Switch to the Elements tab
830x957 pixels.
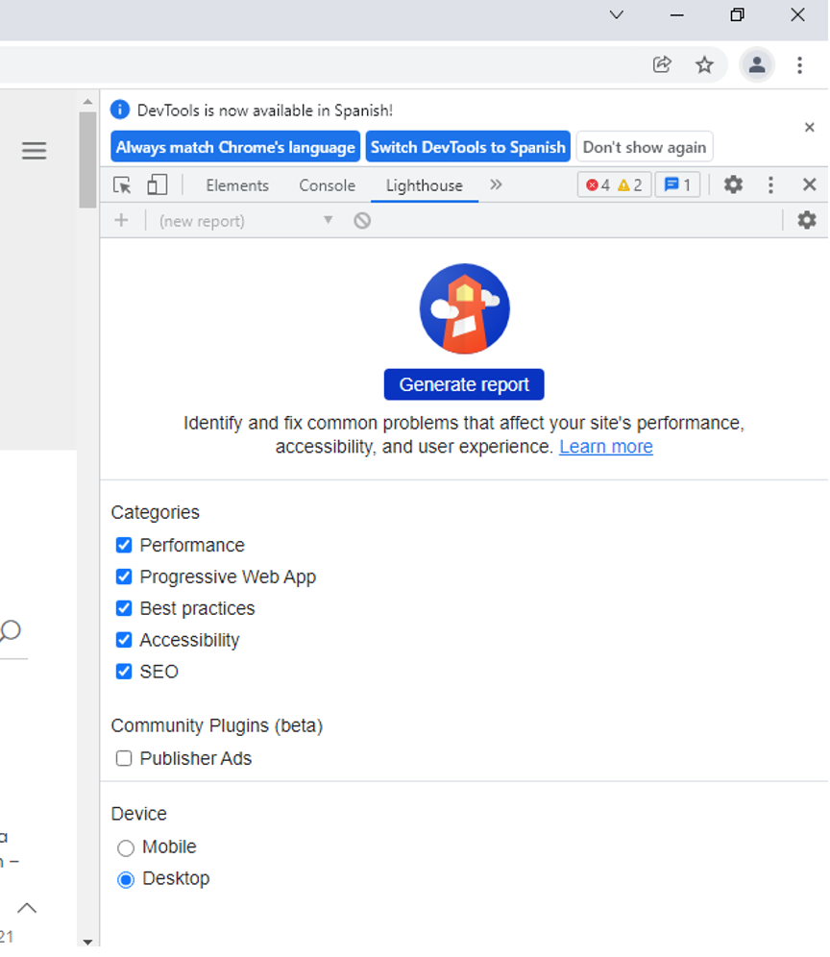(237, 185)
